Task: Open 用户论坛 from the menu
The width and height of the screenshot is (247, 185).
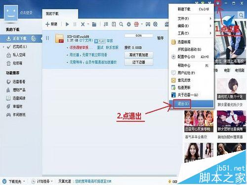Action: pos(191,73)
